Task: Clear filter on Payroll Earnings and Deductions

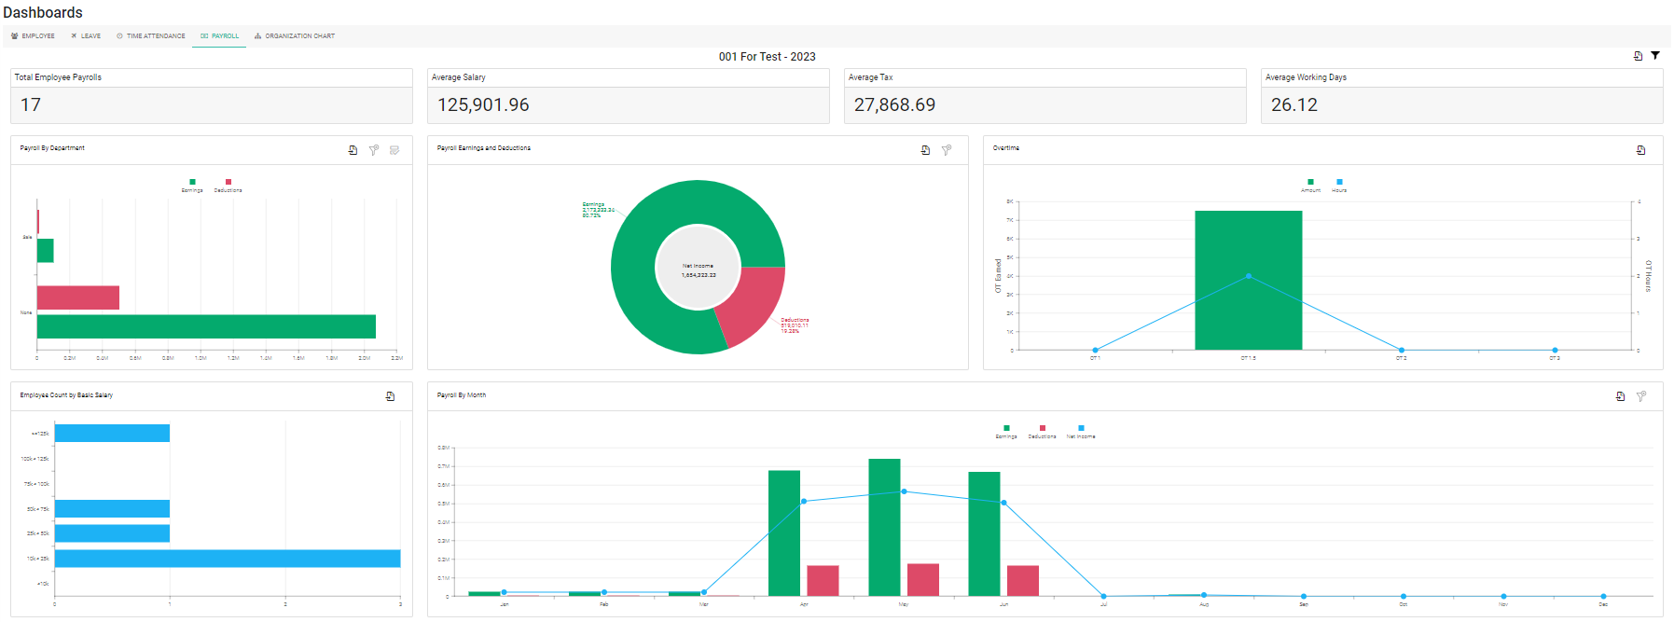Action: coord(947,150)
